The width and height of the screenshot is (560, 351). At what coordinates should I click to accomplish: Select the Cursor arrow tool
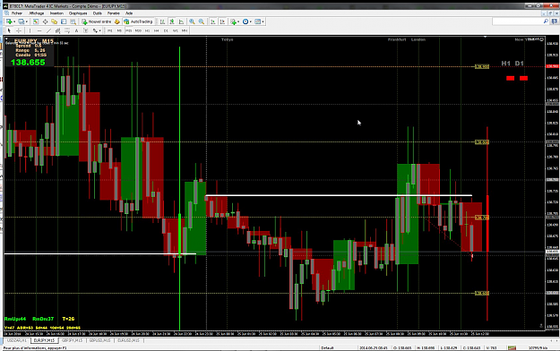[9, 30]
